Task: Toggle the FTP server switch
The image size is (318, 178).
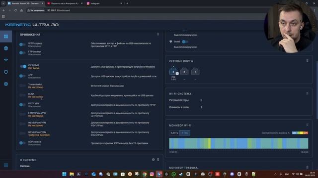Action: point(22,53)
